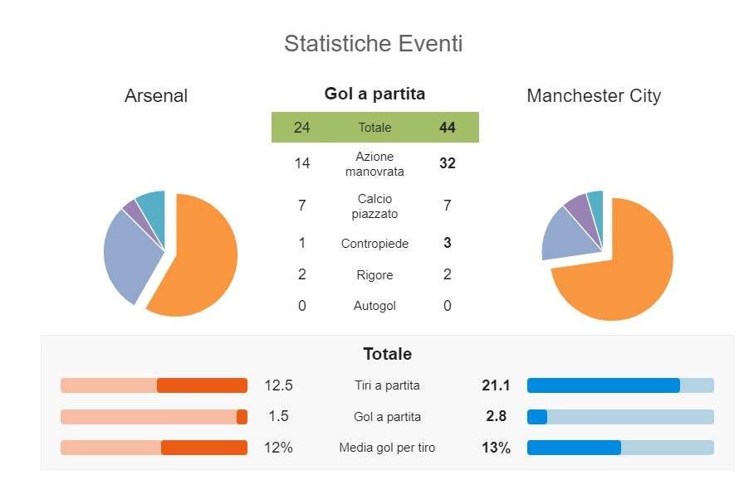Click the Azione manovrata row label
The width and height of the screenshot is (744, 499).
(374, 164)
